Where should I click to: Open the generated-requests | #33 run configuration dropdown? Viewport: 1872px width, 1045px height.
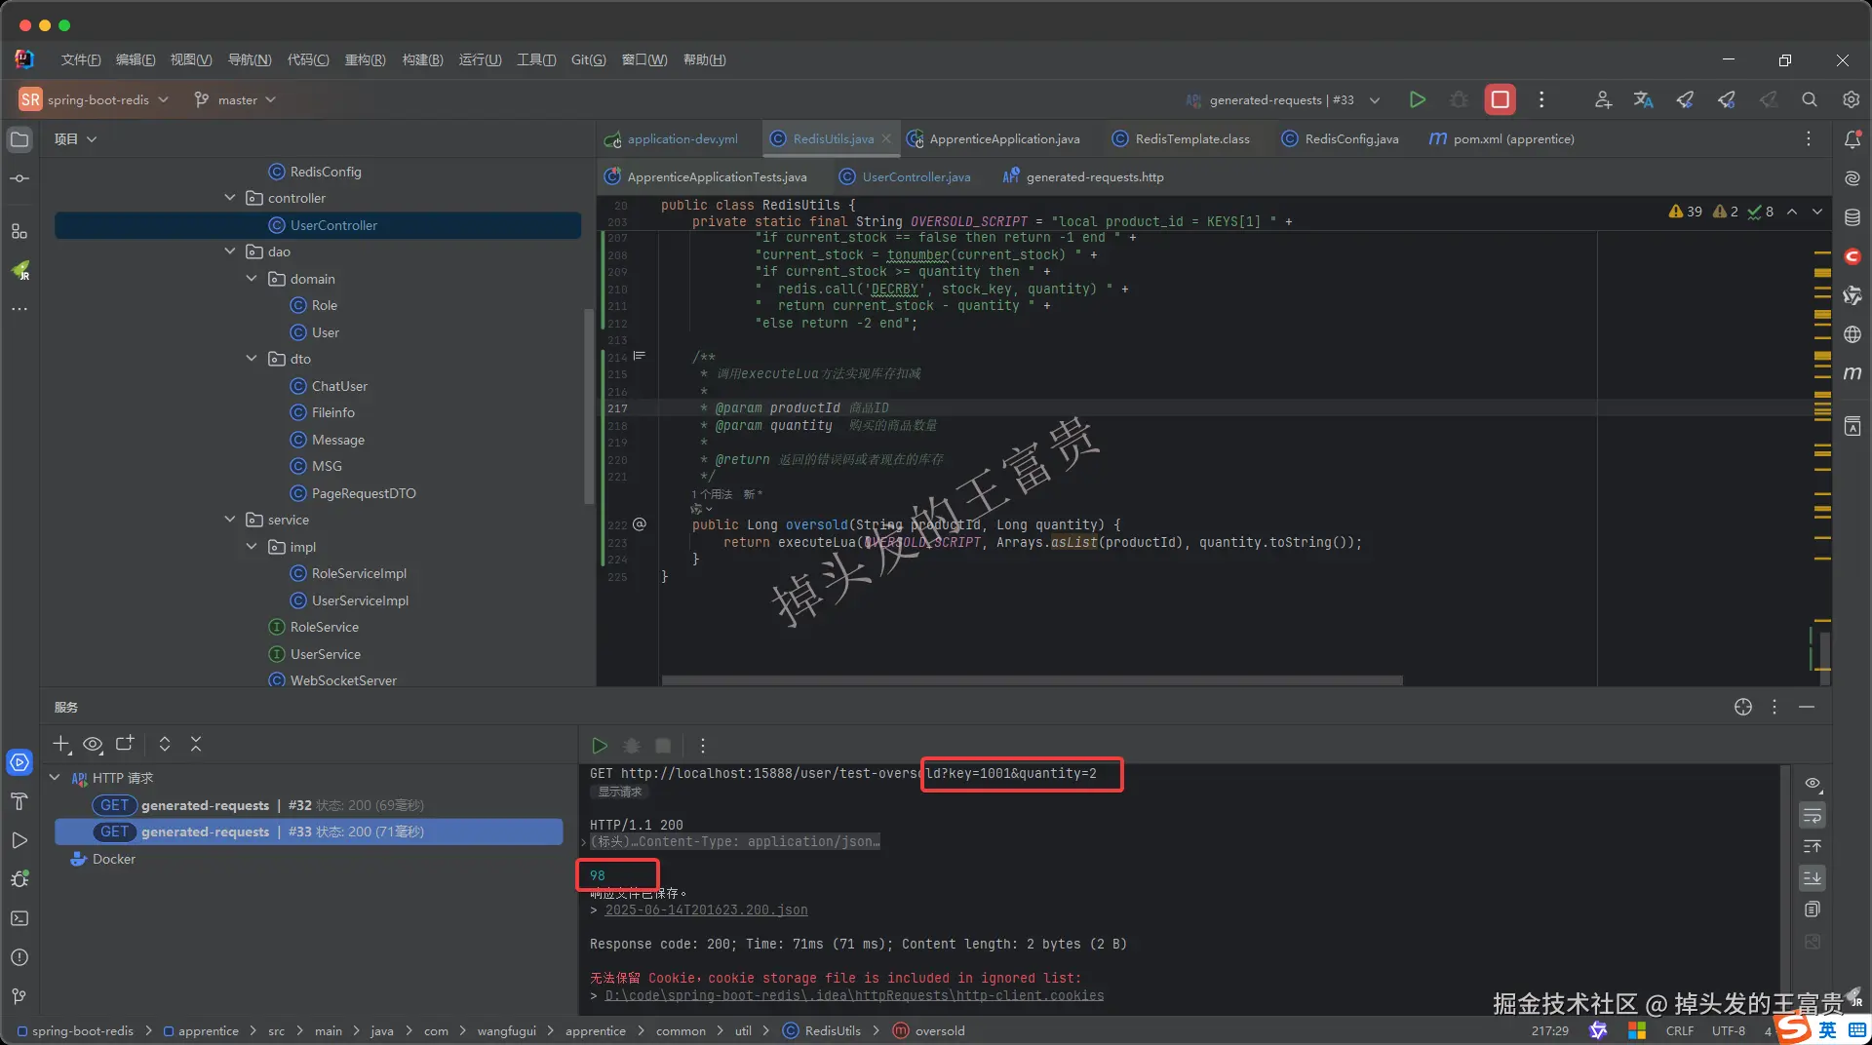pos(1282,99)
